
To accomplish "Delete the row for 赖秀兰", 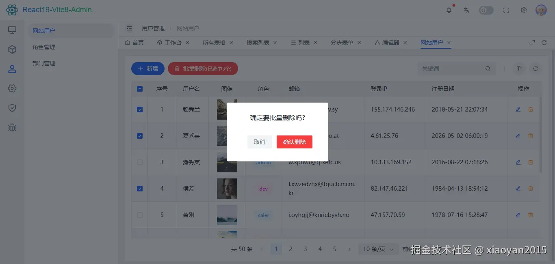I will [x=530, y=109].
